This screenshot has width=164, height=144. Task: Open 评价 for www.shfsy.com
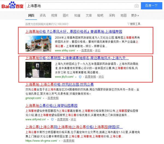coord(98,50)
